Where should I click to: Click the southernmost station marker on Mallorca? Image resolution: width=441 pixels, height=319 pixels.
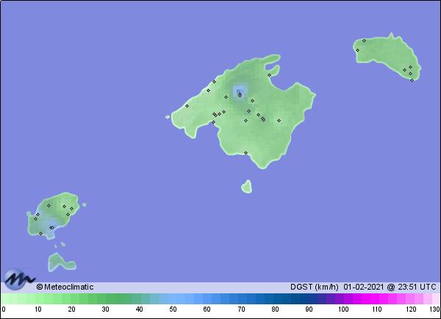246,153
